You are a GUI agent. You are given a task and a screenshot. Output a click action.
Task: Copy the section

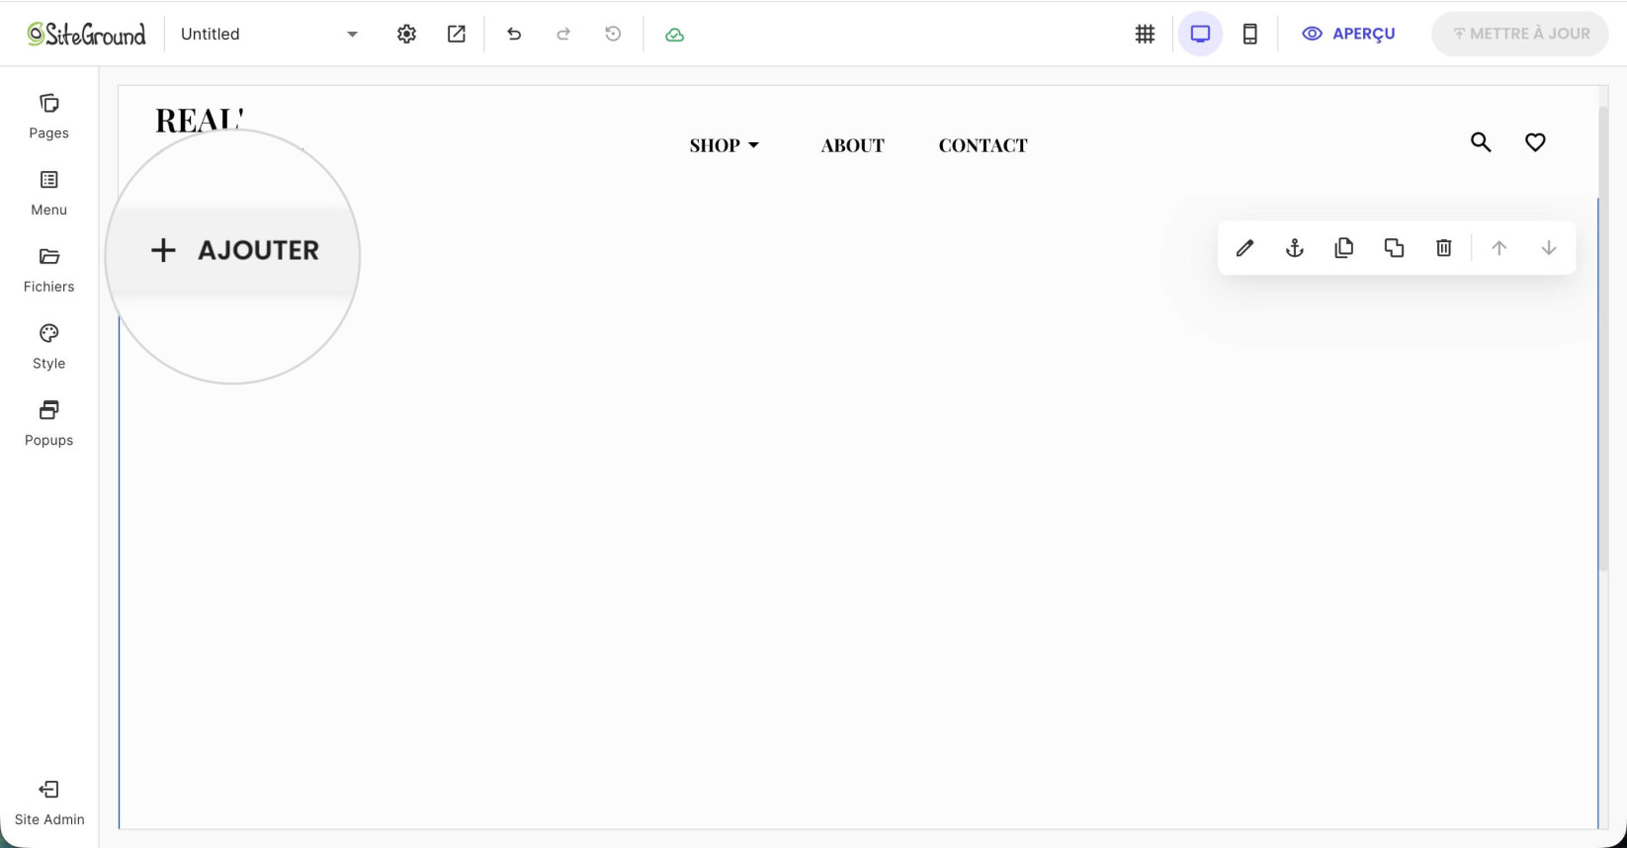[1343, 248]
